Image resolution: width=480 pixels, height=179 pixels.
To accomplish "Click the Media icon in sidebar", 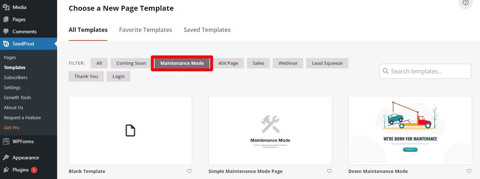I will (x=6, y=7).
